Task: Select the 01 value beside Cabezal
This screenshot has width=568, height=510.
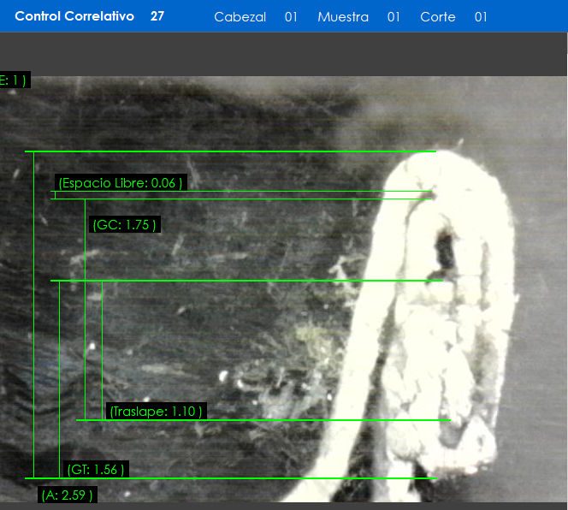Action: point(291,17)
